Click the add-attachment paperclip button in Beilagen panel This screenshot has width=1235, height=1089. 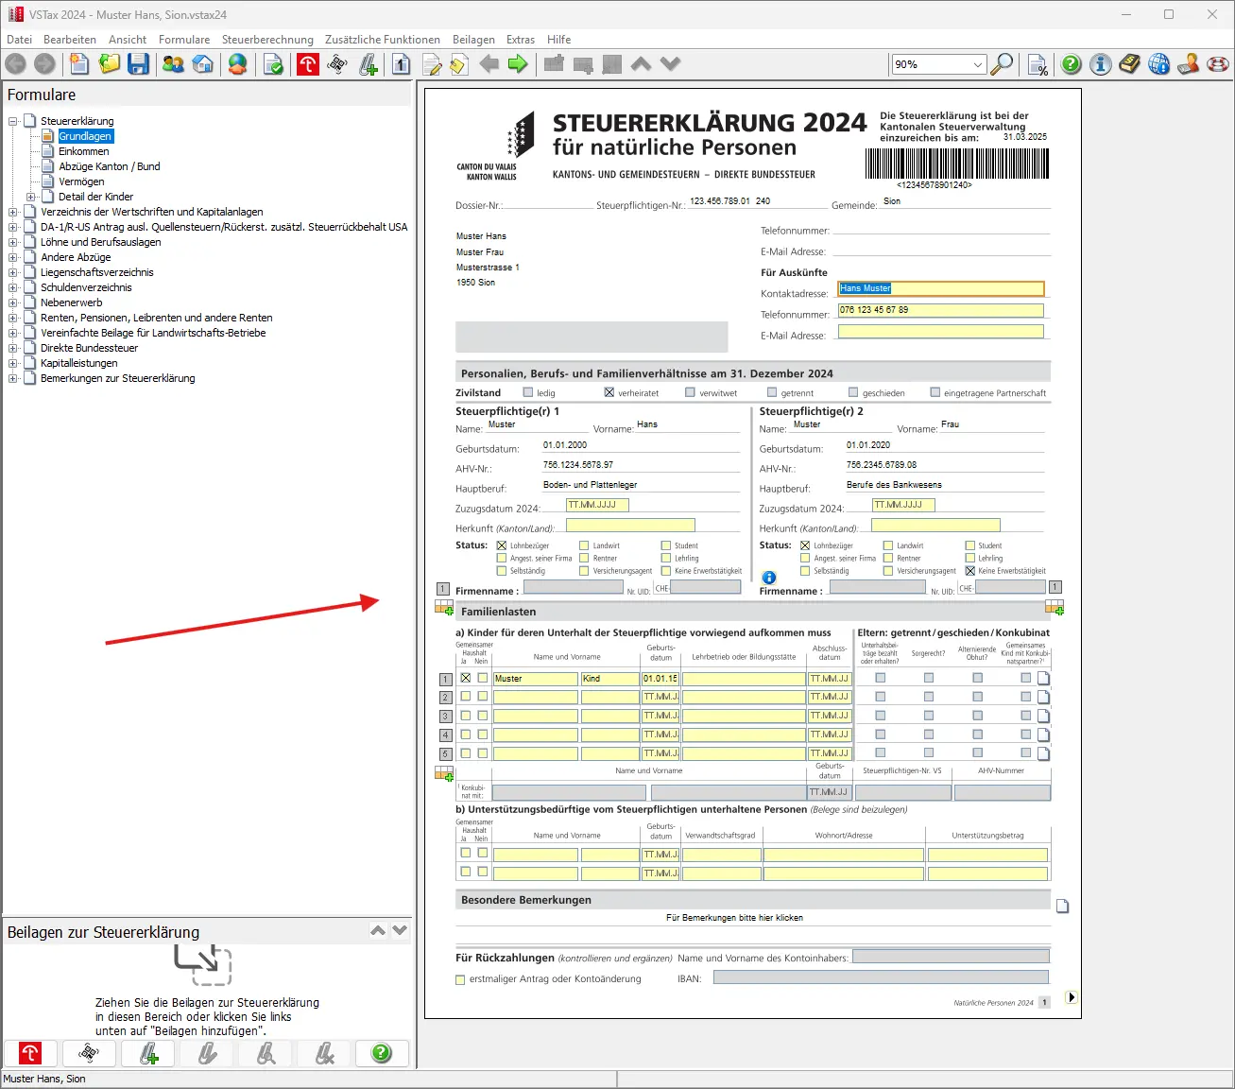pos(148,1053)
